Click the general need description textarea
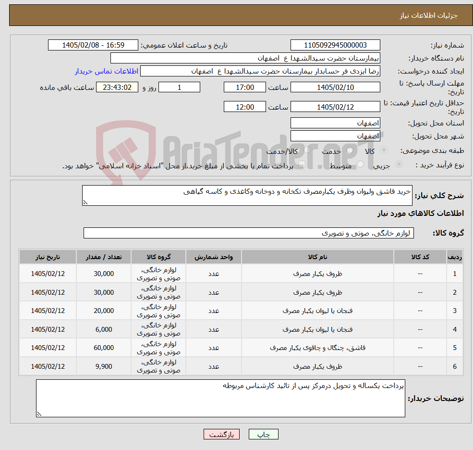473x450 pixels. tap(247, 195)
